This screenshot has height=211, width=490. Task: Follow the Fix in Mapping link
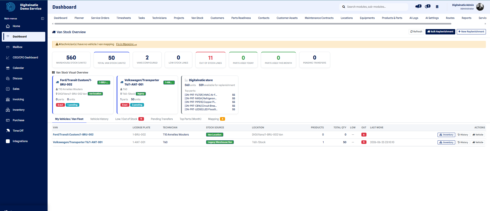(x=126, y=44)
